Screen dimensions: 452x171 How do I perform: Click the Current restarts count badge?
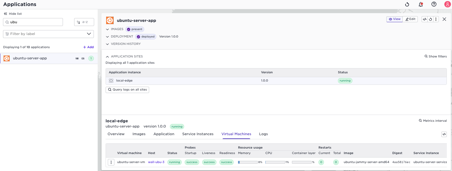(321, 162)
